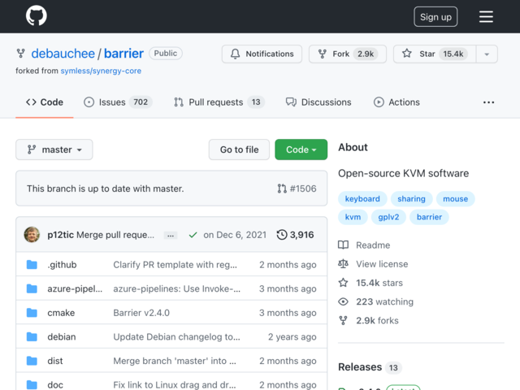Click the doc folder icon
The height and width of the screenshot is (390, 520).
tap(32, 384)
